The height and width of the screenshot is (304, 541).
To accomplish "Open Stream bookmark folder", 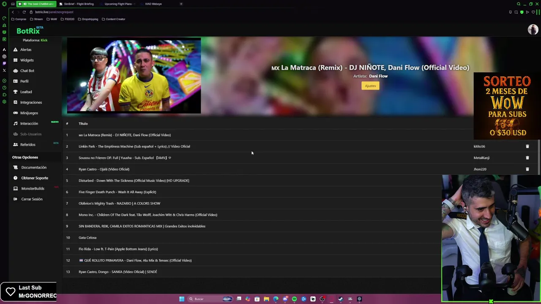I will pyautogui.click(x=36, y=19).
